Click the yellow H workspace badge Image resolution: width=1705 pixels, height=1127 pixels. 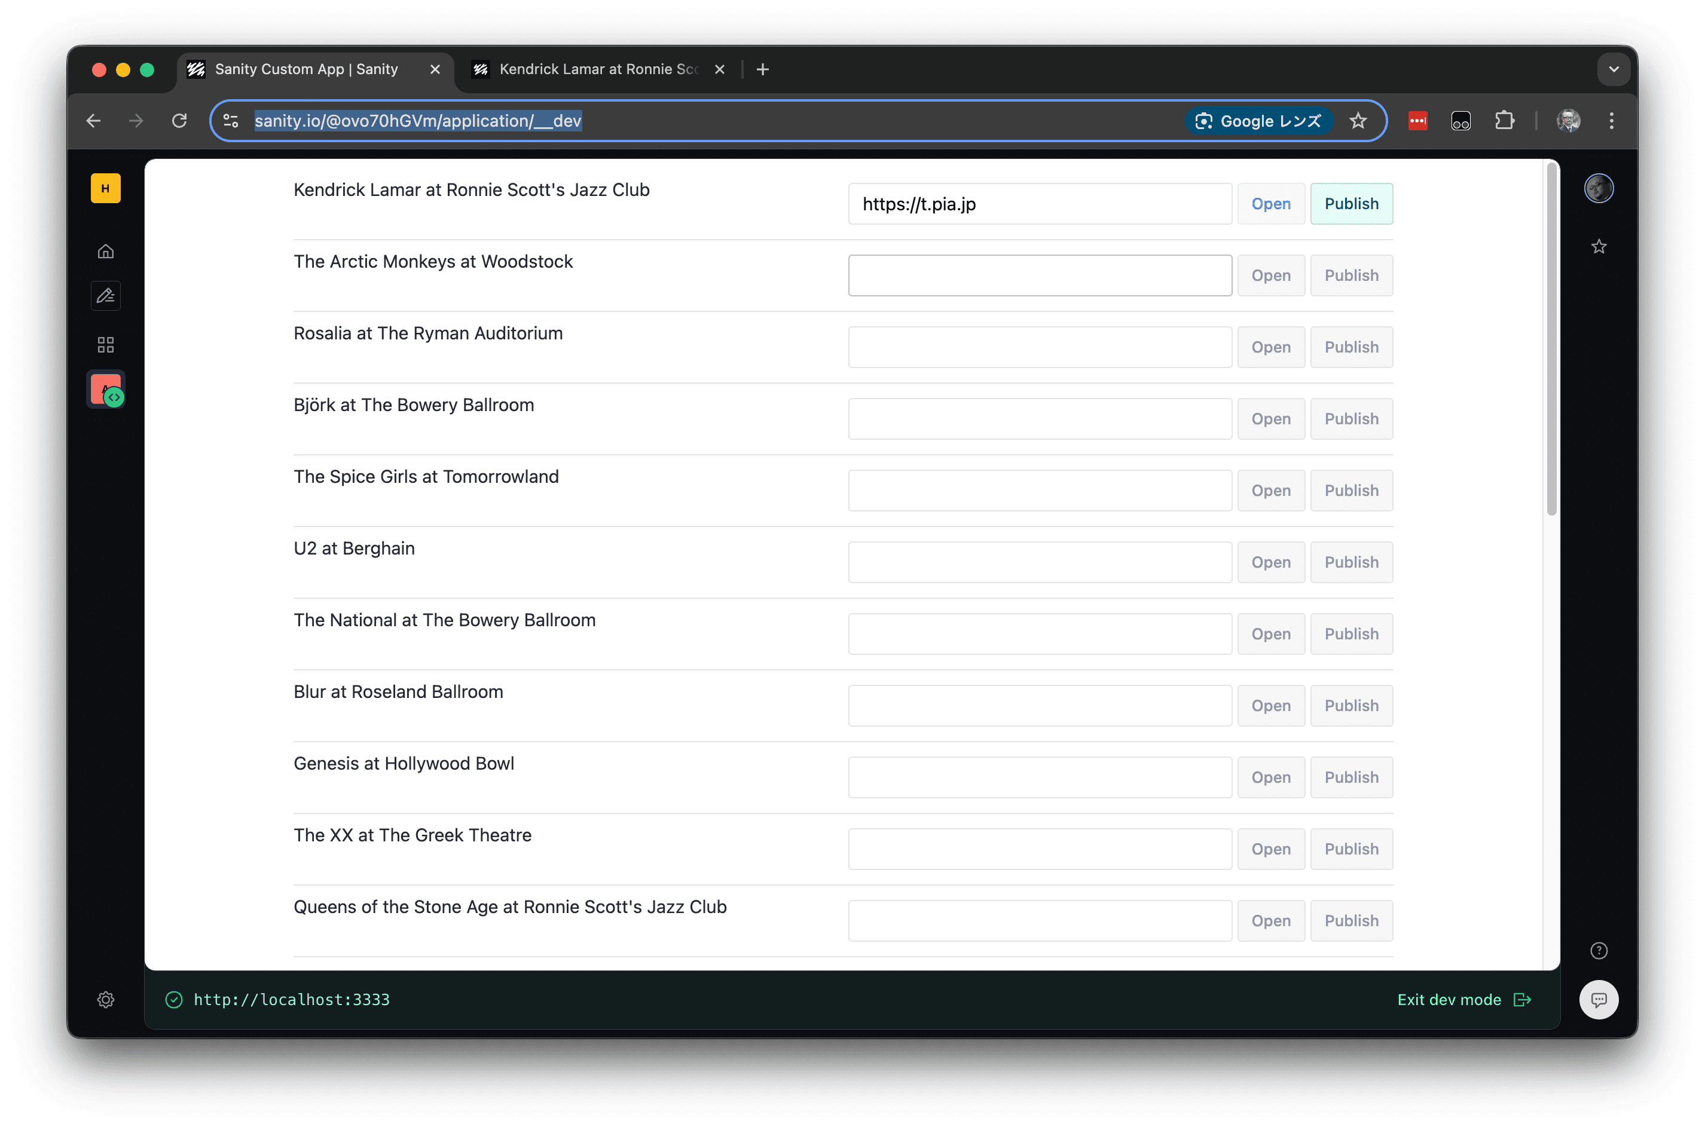pos(106,188)
